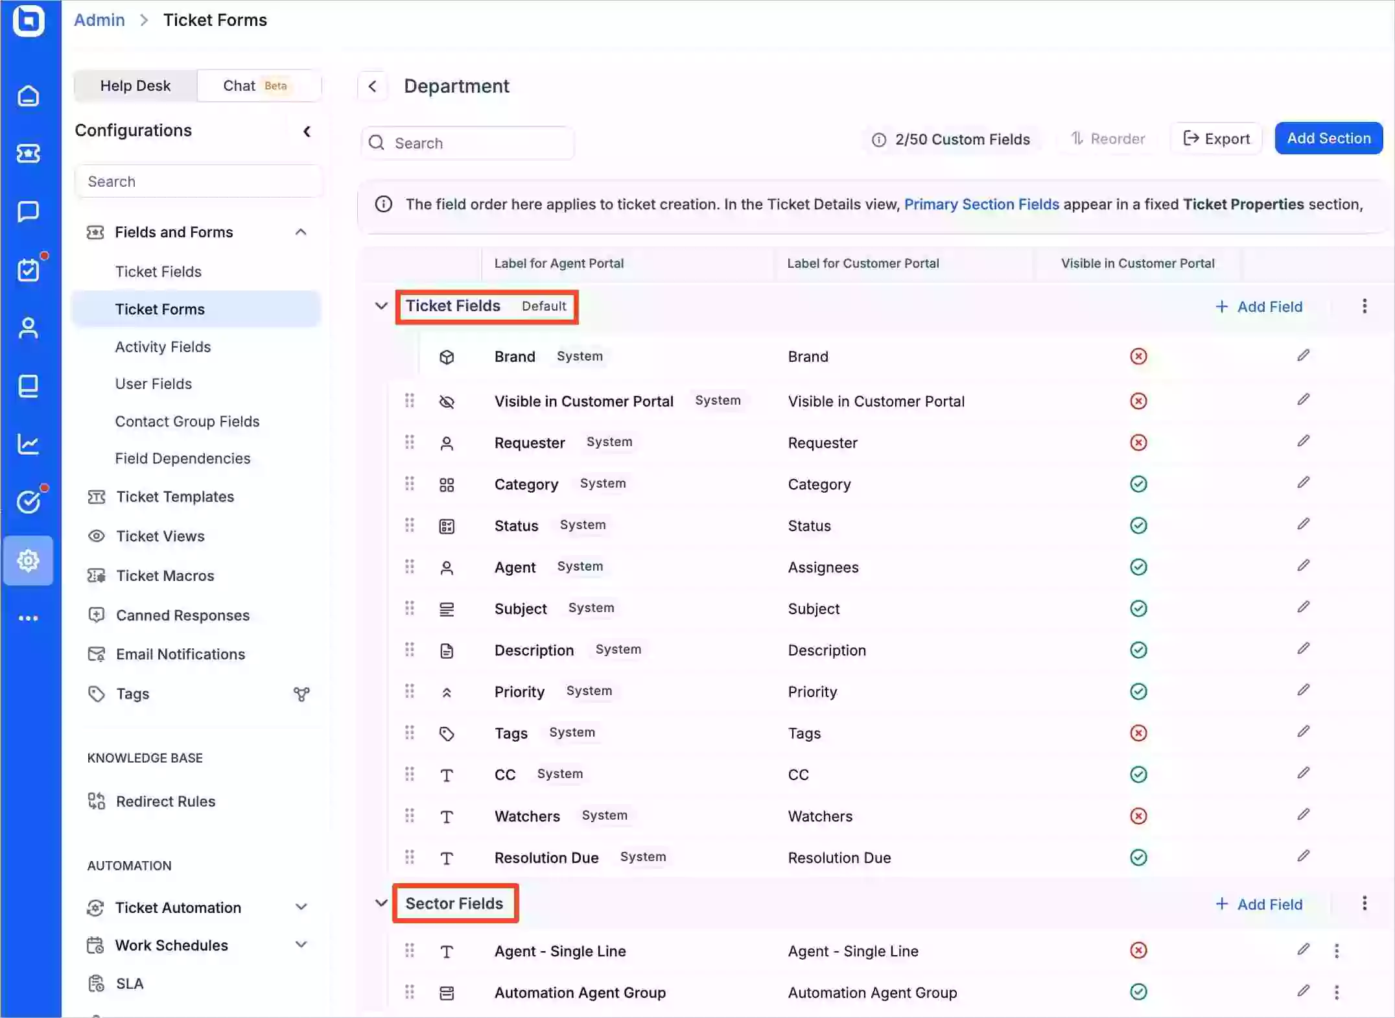Click the info icon next to Custom Fields count
The width and height of the screenshot is (1395, 1018).
[878, 139]
